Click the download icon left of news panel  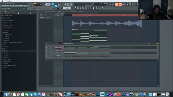click(102, 8)
